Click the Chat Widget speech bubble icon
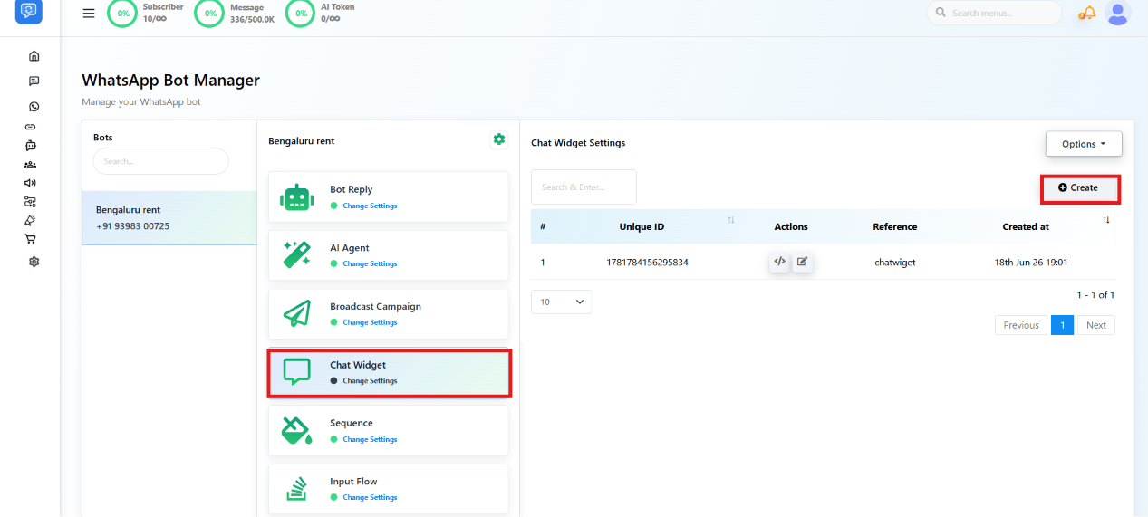 pyautogui.click(x=296, y=372)
